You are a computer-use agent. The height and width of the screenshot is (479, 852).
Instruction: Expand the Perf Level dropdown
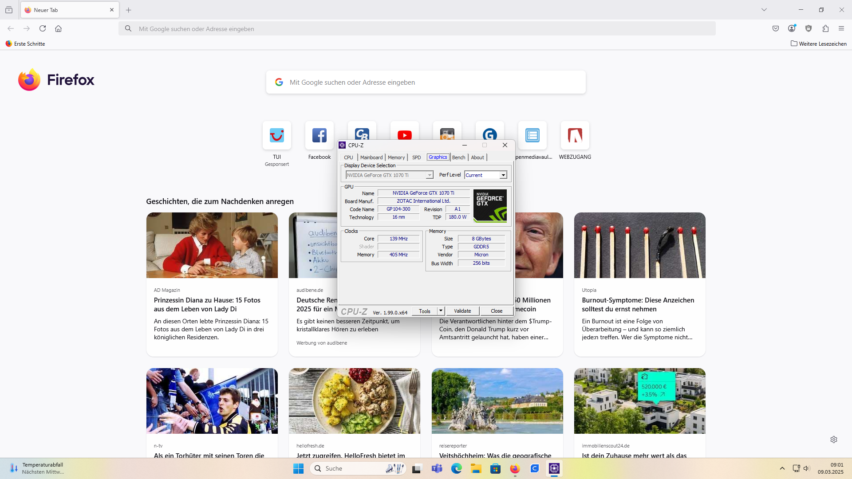[503, 175]
